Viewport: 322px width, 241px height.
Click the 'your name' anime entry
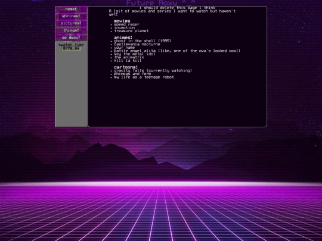coord(125,48)
